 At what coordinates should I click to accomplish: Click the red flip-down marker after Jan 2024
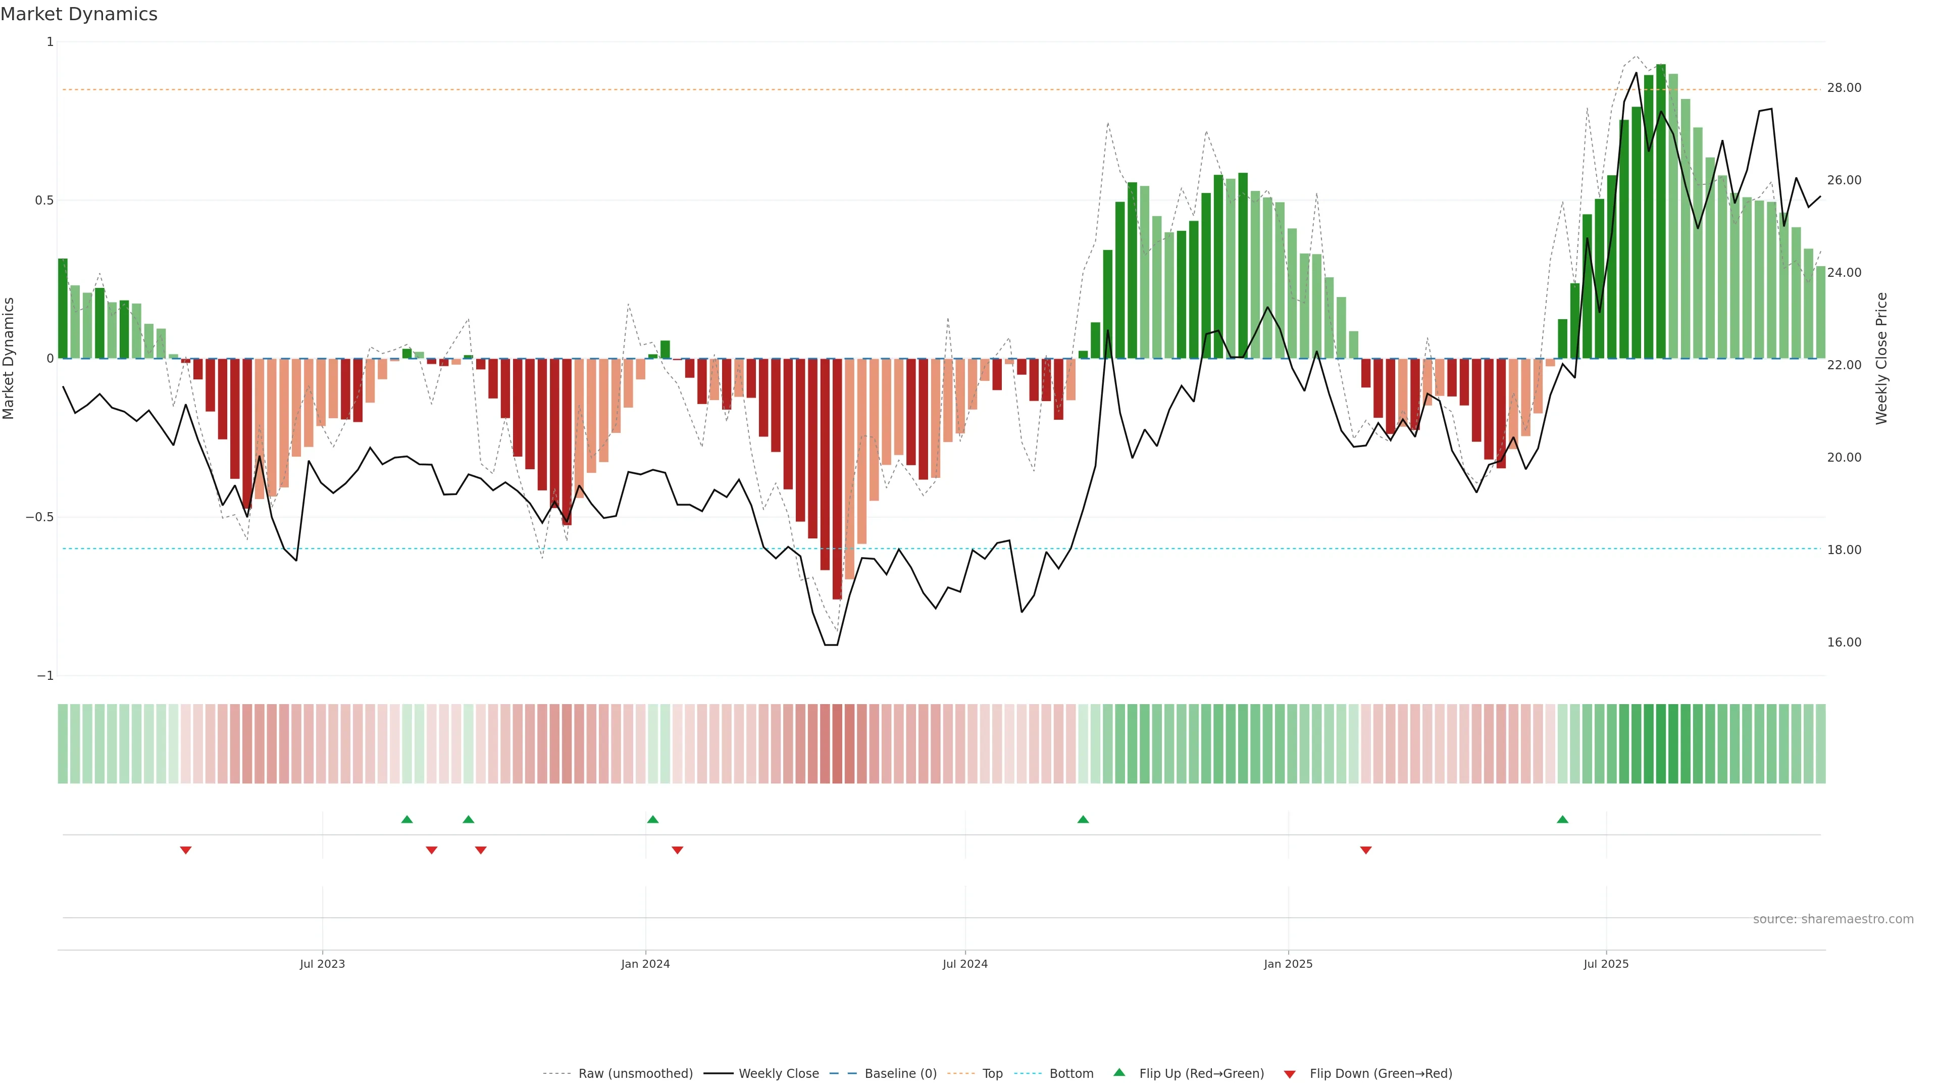pos(678,850)
